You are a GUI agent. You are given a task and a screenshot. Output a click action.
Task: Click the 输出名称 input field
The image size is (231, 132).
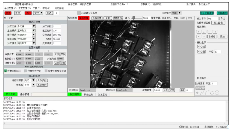click(213, 18)
